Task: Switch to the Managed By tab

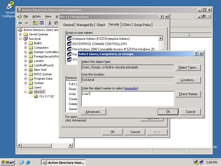Action: [x=85, y=25]
